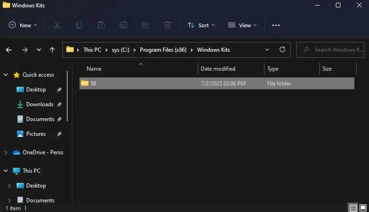
Task: Expand chevron after Program Files (x86) breadcrumb
Action: (192, 50)
